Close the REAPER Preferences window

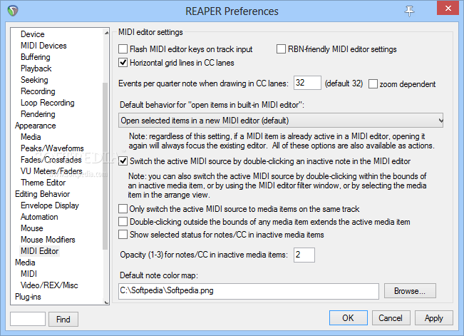(448, 9)
